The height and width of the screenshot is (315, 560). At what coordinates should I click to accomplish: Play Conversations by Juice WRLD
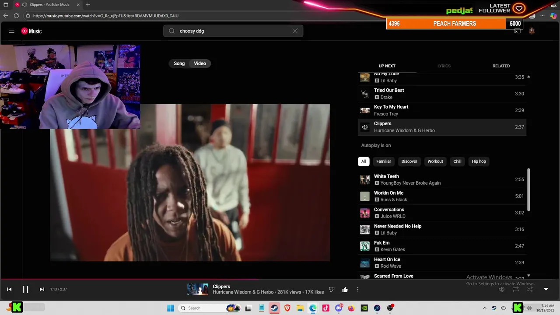pos(442,213)
